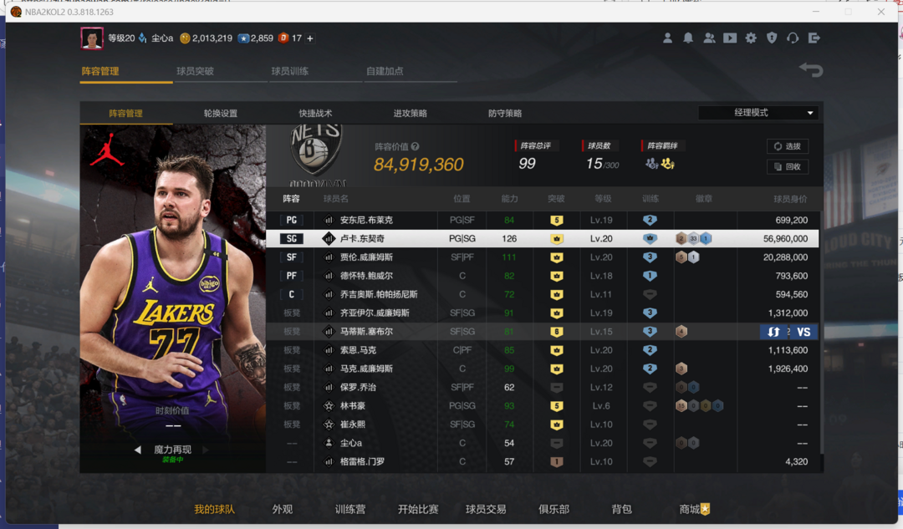The width and height of the screenshot is (903, 529).
Task: Open the friends group icon
Action: pos(709,38)
